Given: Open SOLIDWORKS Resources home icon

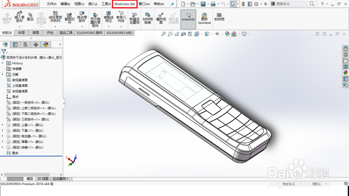Looking at the screenshot, I should pyautogui.click(x=346, y=48).
